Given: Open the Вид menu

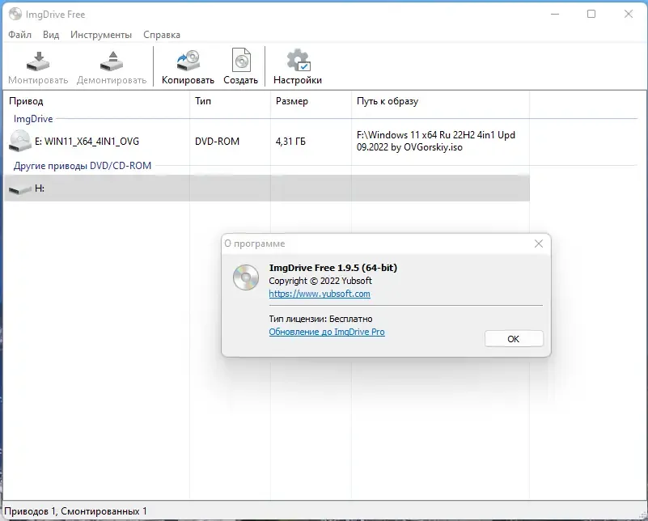Looking at the screenshot, I should click(x=51, y=35).
